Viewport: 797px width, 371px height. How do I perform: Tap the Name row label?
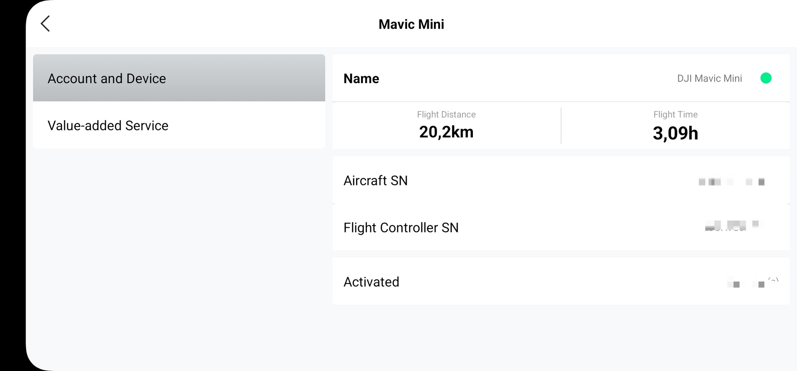[361, 78]
